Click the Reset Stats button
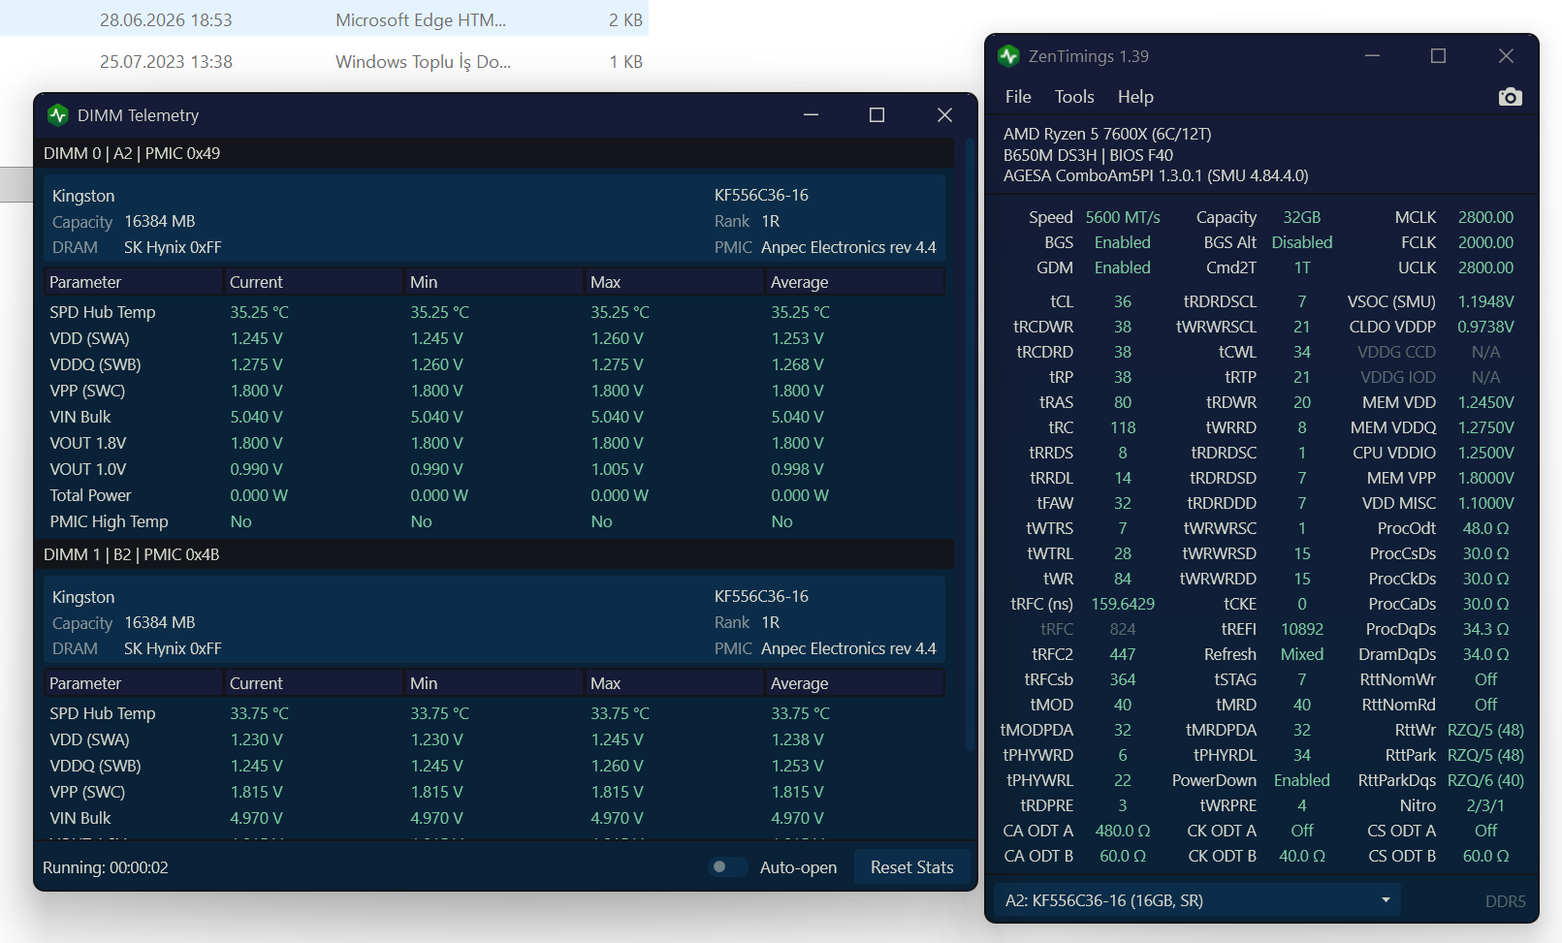 click(x=911, y=867)
